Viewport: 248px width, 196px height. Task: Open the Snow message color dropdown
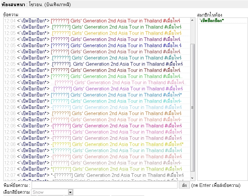[52, 192]
